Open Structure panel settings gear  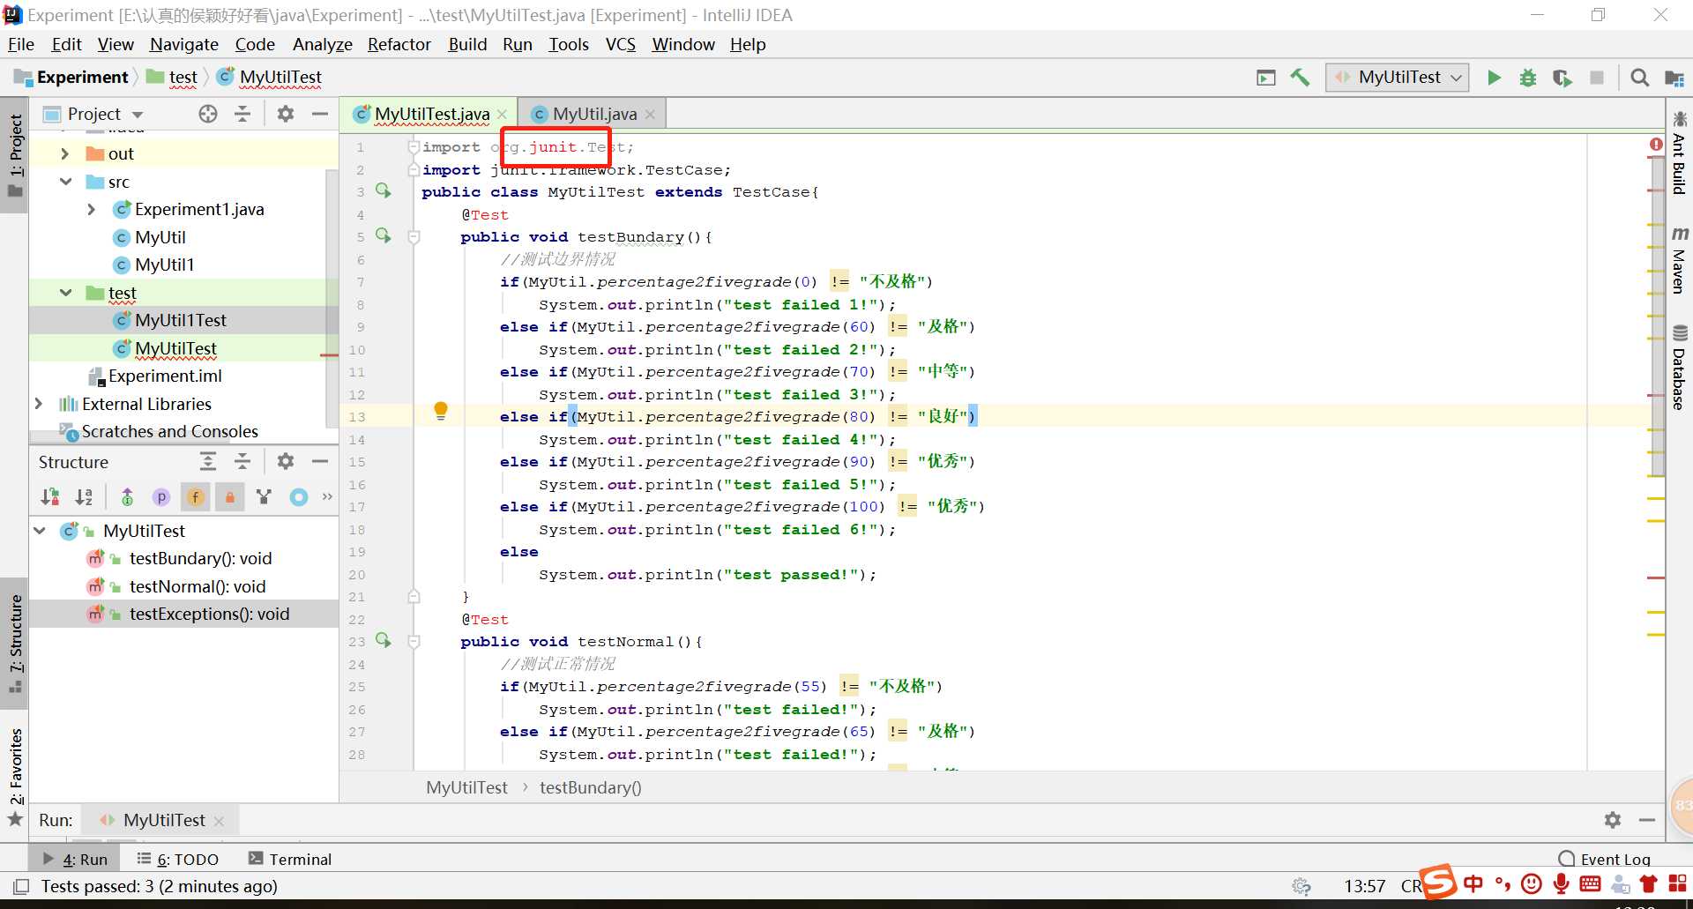(x=286, y=461)
